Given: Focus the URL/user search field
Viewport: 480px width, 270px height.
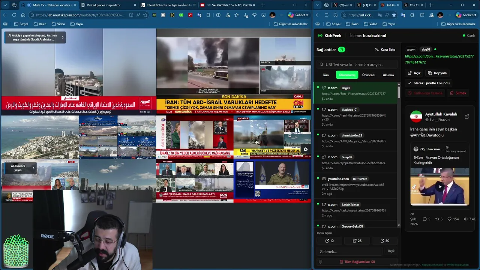Looking at the screenshot, I should coord(356,64).
